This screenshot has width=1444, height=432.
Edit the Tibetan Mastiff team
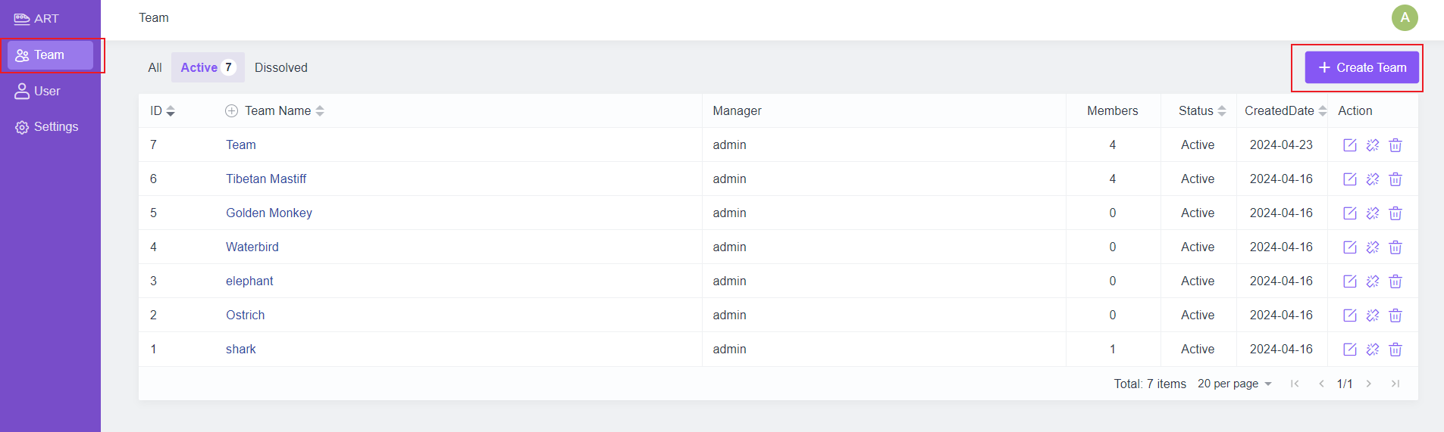pos(1349,179)
